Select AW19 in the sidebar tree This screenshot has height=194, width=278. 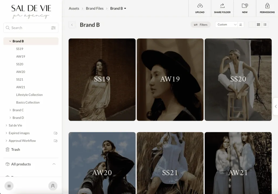(21, 57)
